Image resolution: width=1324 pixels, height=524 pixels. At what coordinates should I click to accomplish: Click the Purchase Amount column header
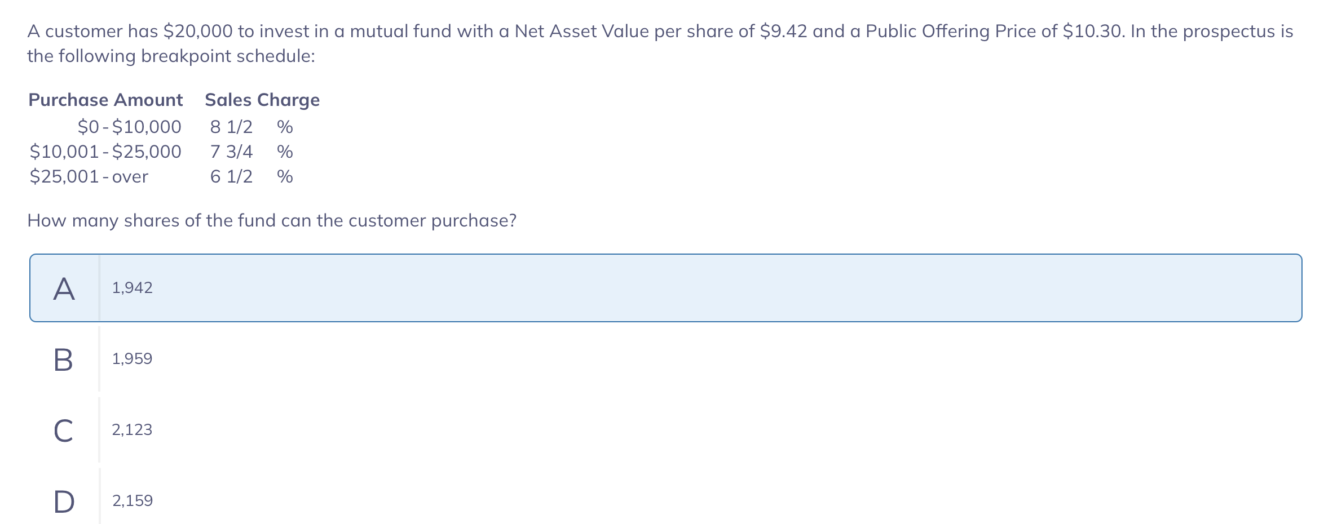(x=105, y=100)
